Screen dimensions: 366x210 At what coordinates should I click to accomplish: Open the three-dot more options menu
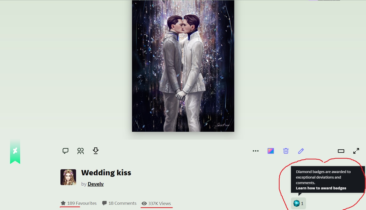[256, 151]
